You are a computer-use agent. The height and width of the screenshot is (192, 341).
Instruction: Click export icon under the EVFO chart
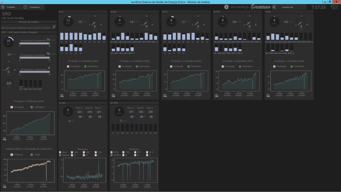click(x=165, y=95)
